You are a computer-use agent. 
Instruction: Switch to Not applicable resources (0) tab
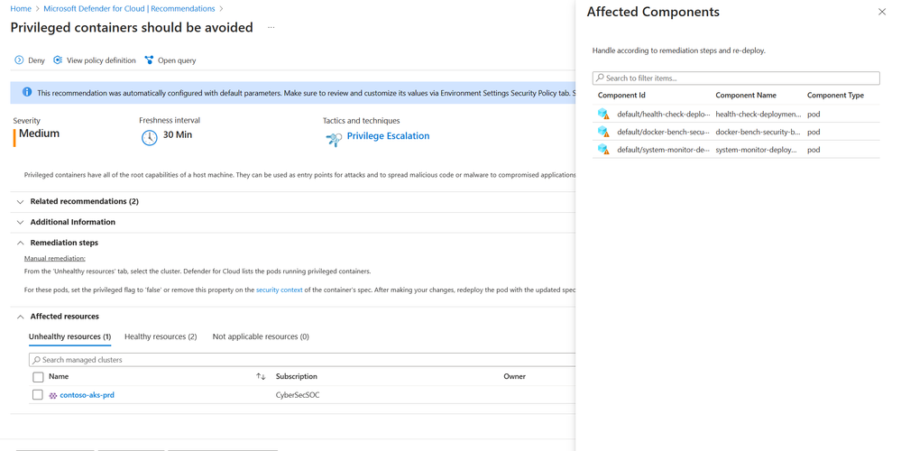[261, 336]
